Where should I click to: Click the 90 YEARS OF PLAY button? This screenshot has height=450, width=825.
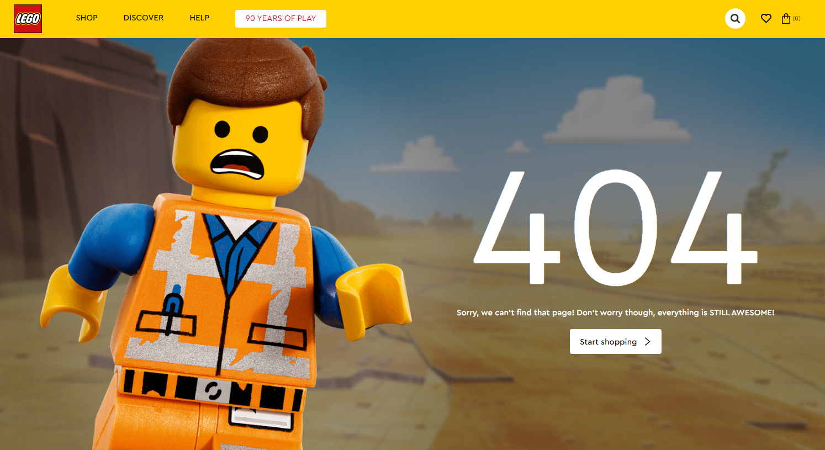281,18
